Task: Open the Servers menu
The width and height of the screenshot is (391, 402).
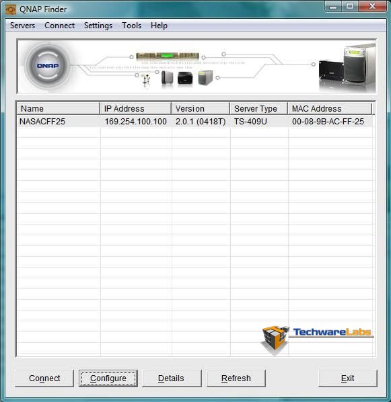Action: click(22, 26)
